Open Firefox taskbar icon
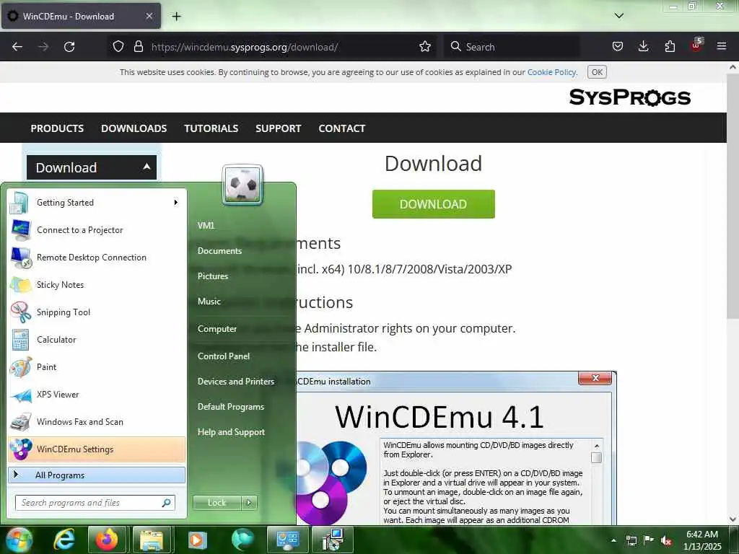Image resolution: width=739 pixels, height=554 pixels. pyautogui.click(x=107, y=540)
